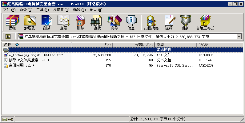Show archive 信息 (Info) icon
Screen dimensions: 245x123
click(x=131, y=22)
